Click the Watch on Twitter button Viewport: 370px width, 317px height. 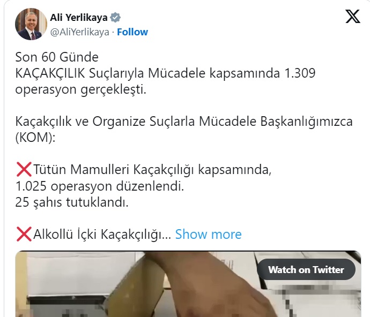(306, 270)
